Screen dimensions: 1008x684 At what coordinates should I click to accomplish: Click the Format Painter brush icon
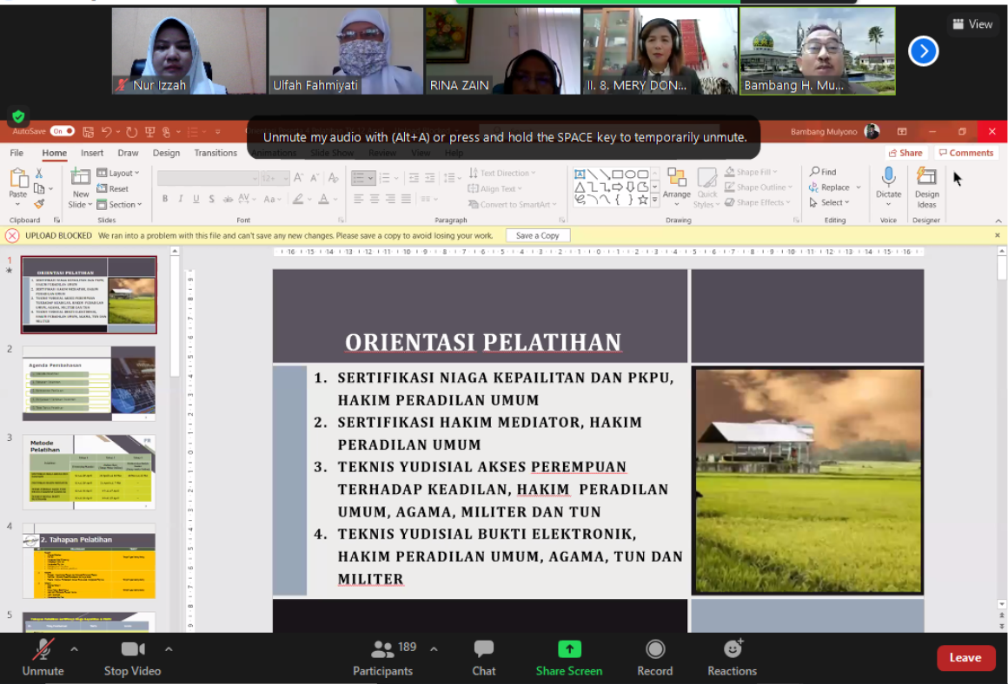pos(39,204)
